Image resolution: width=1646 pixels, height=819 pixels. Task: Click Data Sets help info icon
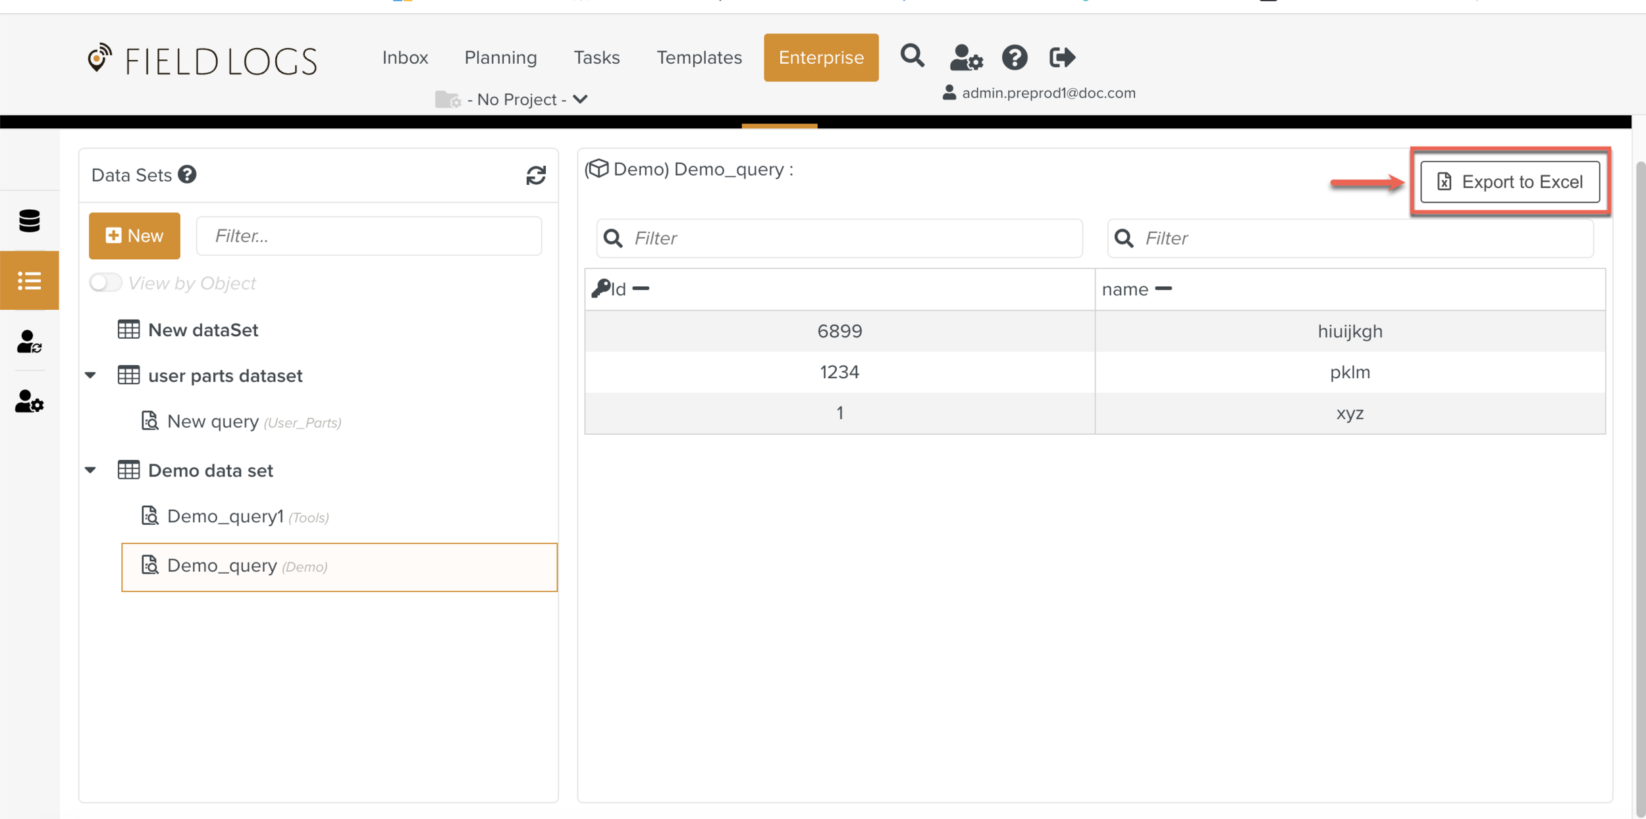[x=188, y=174]
